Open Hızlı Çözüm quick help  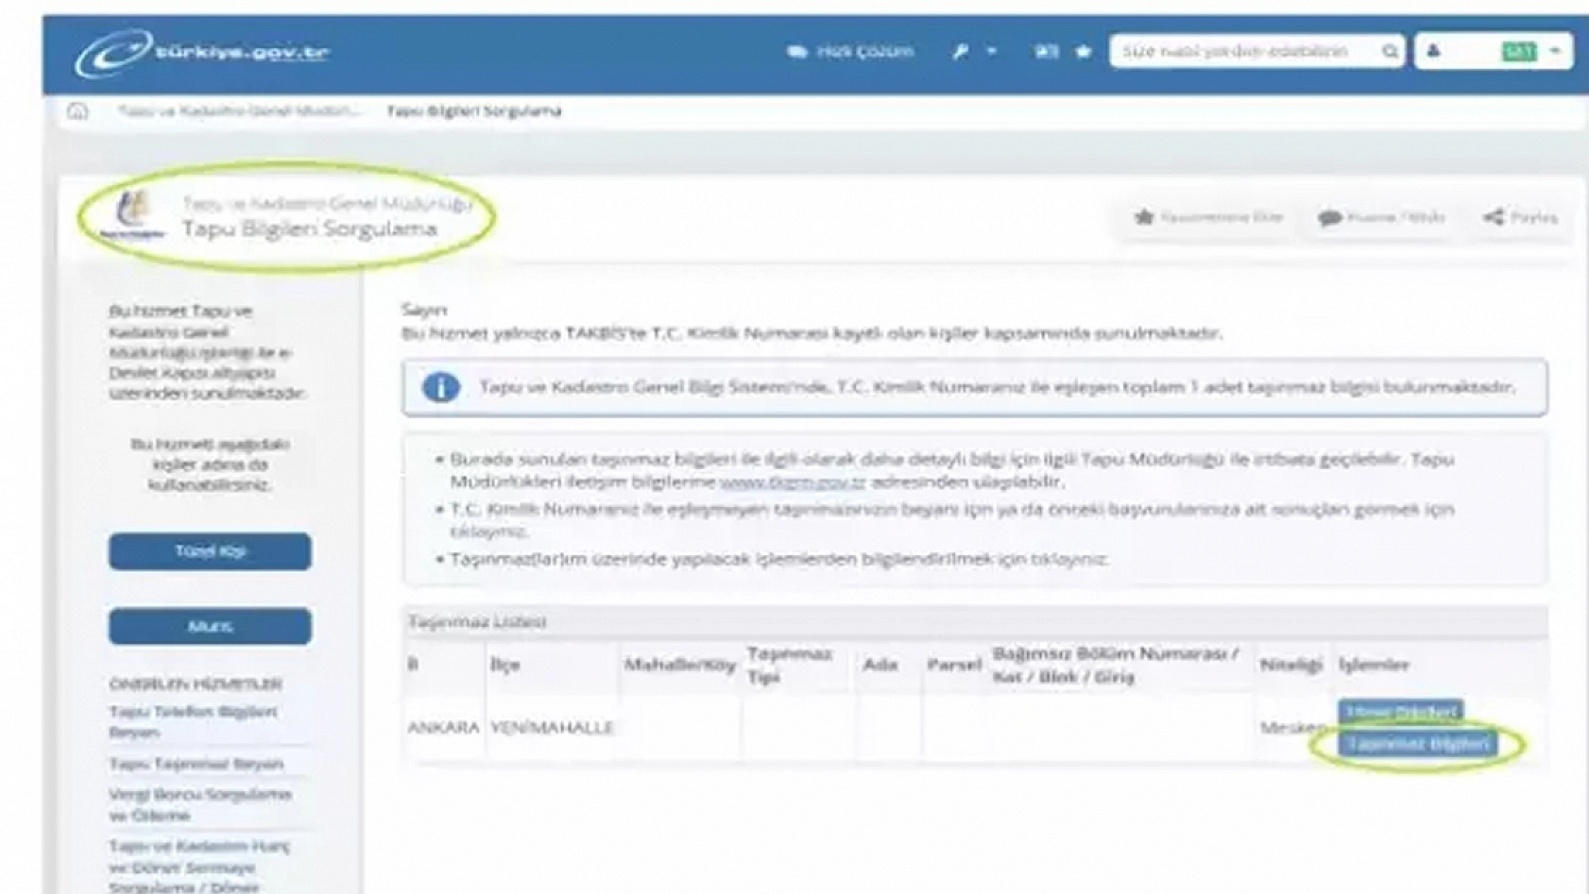click(x=850, y=52)
